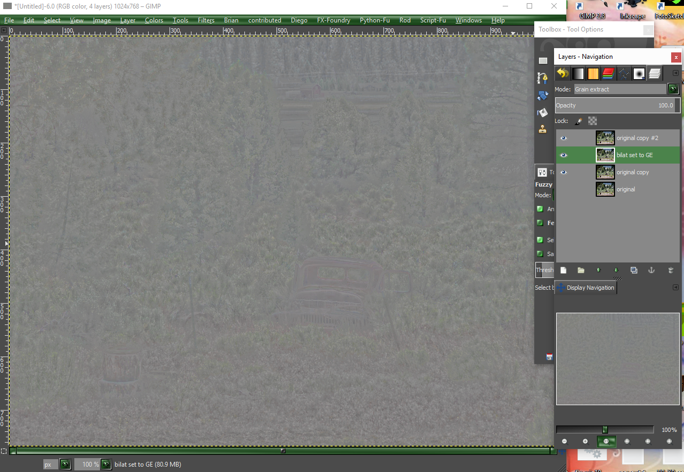Open the GIMP 2.8 desktop shortcut
The width and height of the screenshot is (684, 472).
pos(591,10)
